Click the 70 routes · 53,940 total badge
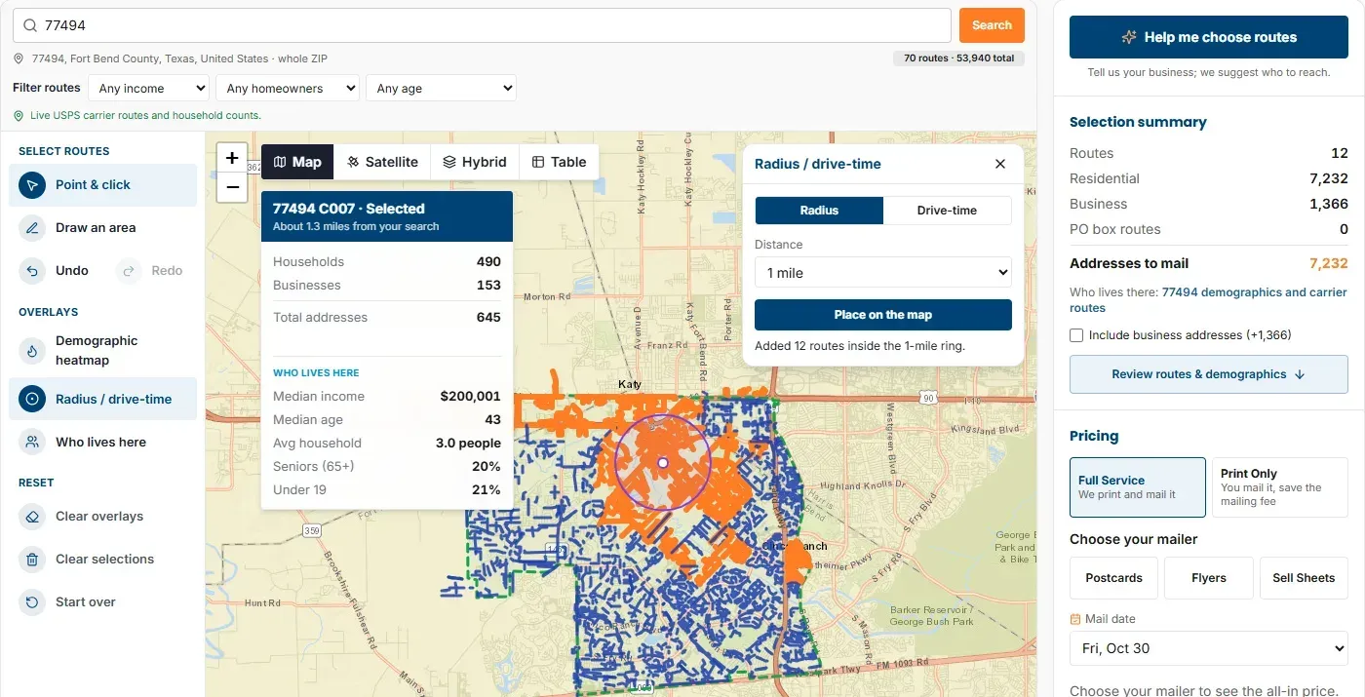 958,58
